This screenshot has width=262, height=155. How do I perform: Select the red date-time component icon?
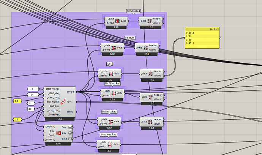click(x=58, y=133)
